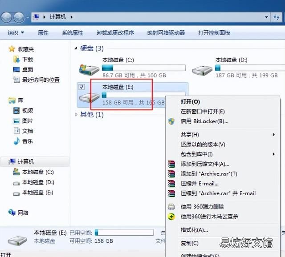The height and width of the screenshot is (257, 285).
Task: Expand the 其他 (1) group
Action: click(76, 115)
